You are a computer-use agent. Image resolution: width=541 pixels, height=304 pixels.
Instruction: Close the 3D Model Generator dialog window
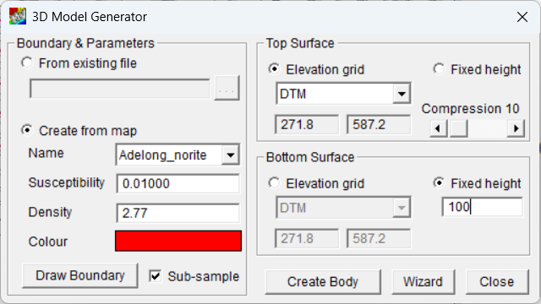click(522, 17)
